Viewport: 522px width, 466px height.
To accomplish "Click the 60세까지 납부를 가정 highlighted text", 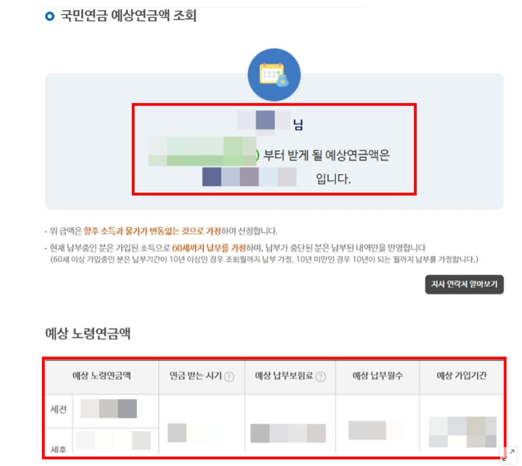I will pyautogui.click(x=209, y=248).
